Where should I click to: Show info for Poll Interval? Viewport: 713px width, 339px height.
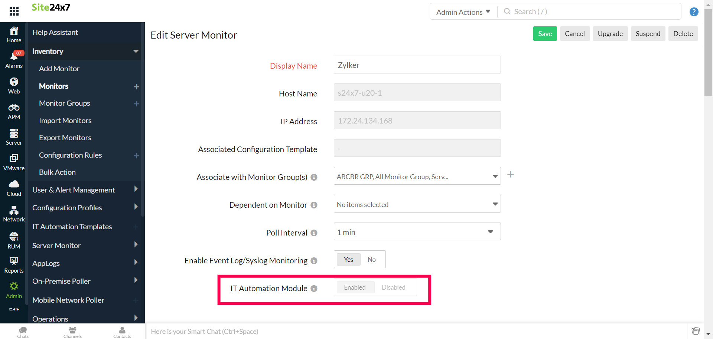pos(314,233)
